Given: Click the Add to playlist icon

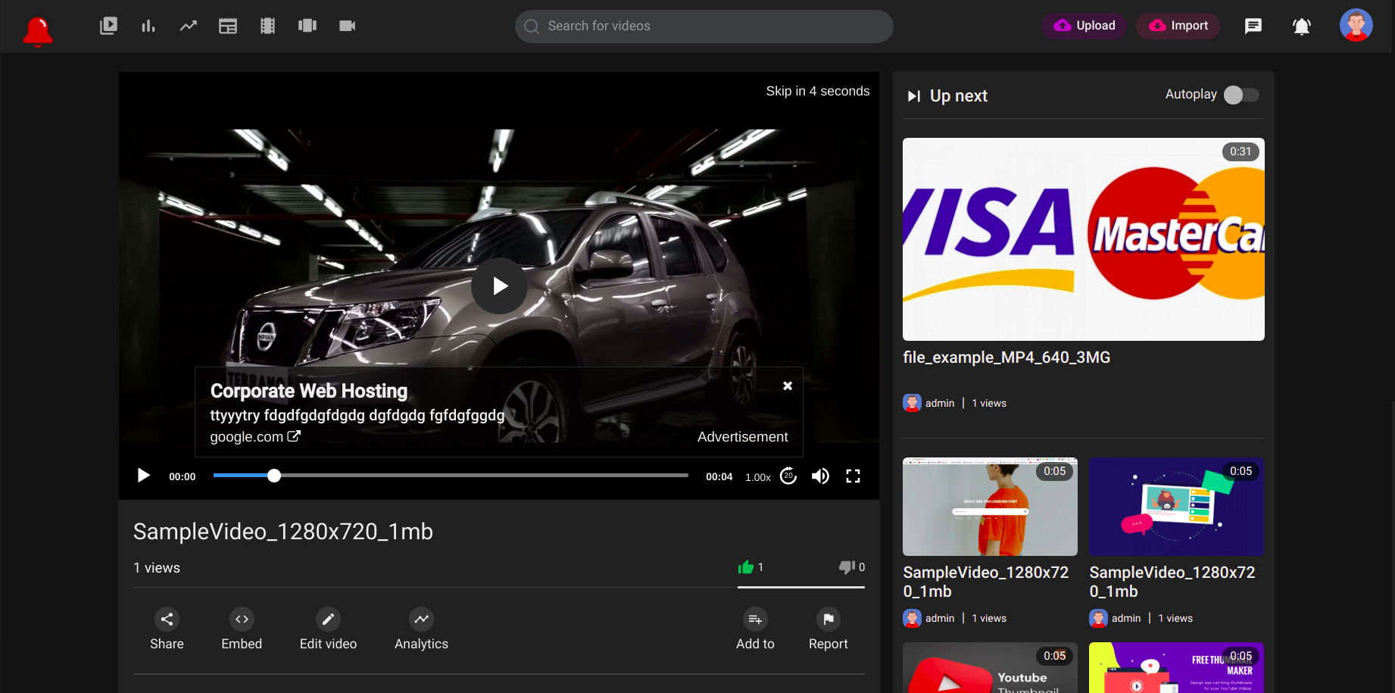Looking at the screenshot, I should pos(755,620).
